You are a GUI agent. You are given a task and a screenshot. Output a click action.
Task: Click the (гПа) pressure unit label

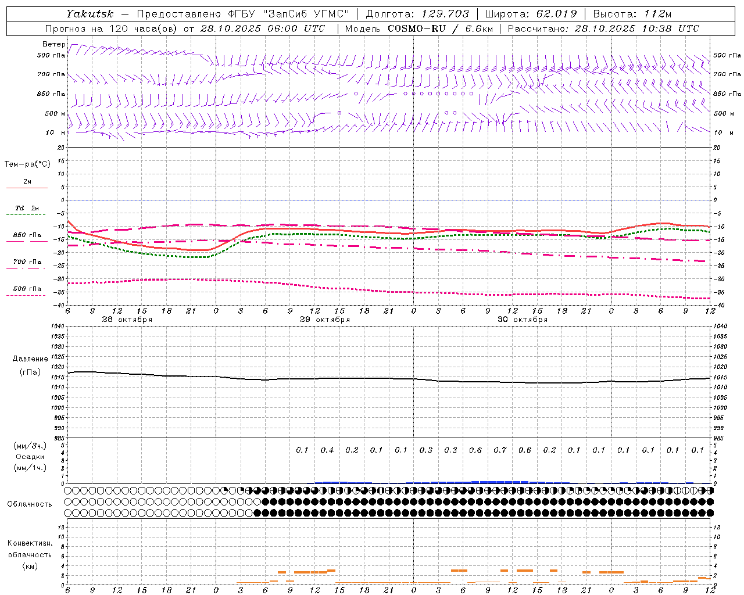(30, 372)
